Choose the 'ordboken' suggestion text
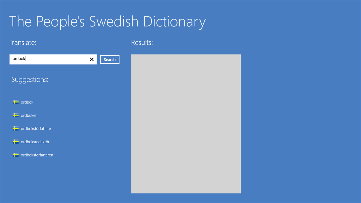 coord(29,116)
